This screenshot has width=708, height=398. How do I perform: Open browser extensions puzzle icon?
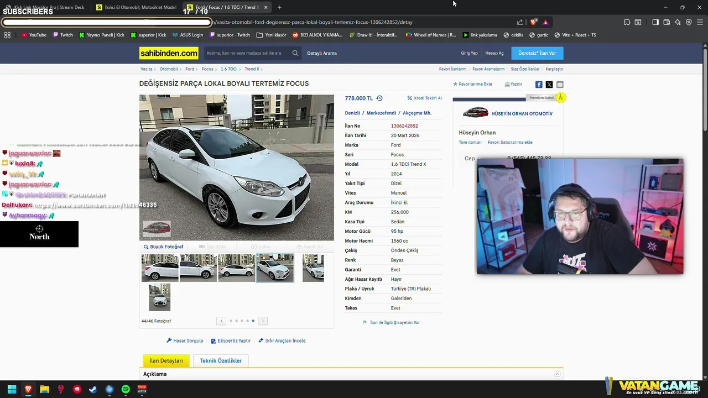coord(627,22)
